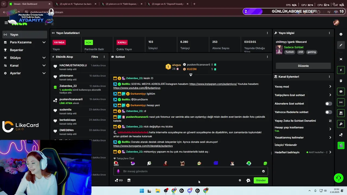Click the screen capture frame icon in right sidebar

point(341,59)
